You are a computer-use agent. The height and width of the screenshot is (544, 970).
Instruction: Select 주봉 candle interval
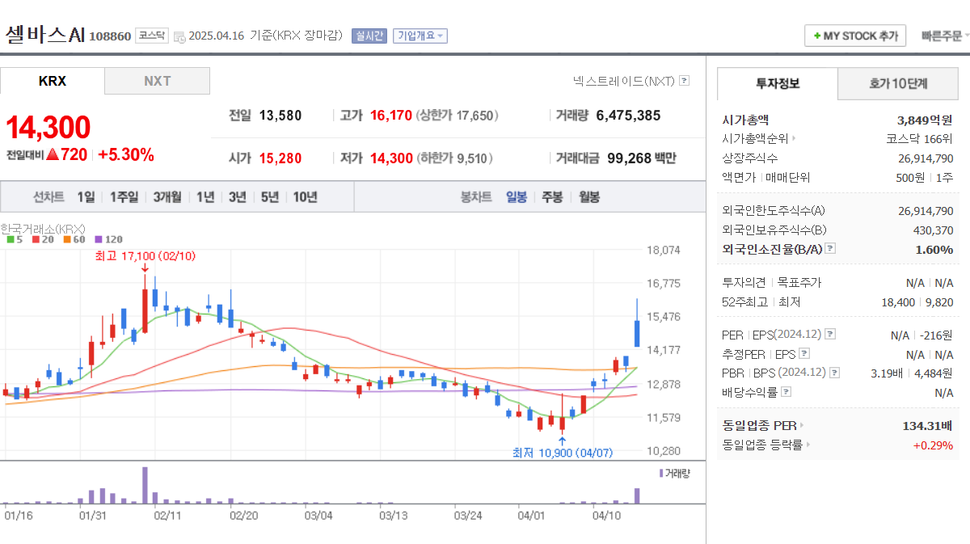coord(551,196)
